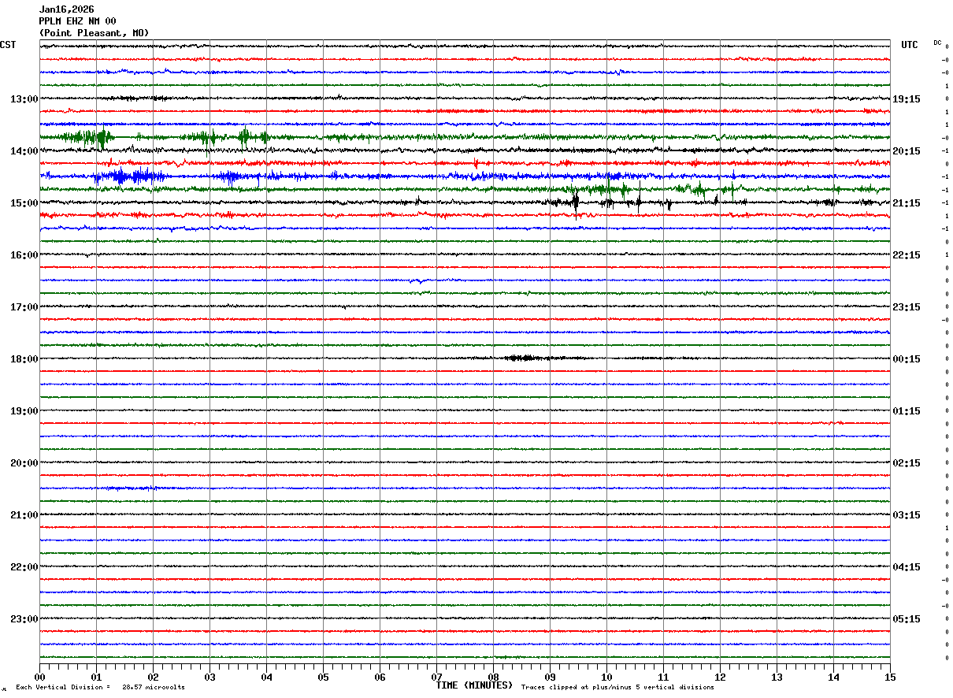Click the (Point Pleasant, MO) location text
Viewport: 953px width, 698px height.
[x=94, y=33]
